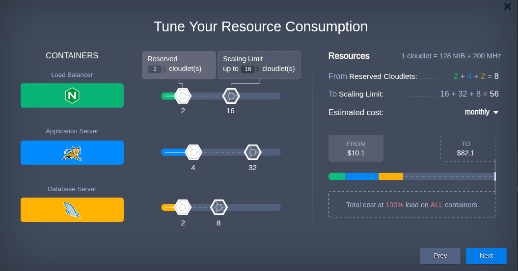Click the 'Tune Your Resource Consumption' title

[x=261, y=26]
